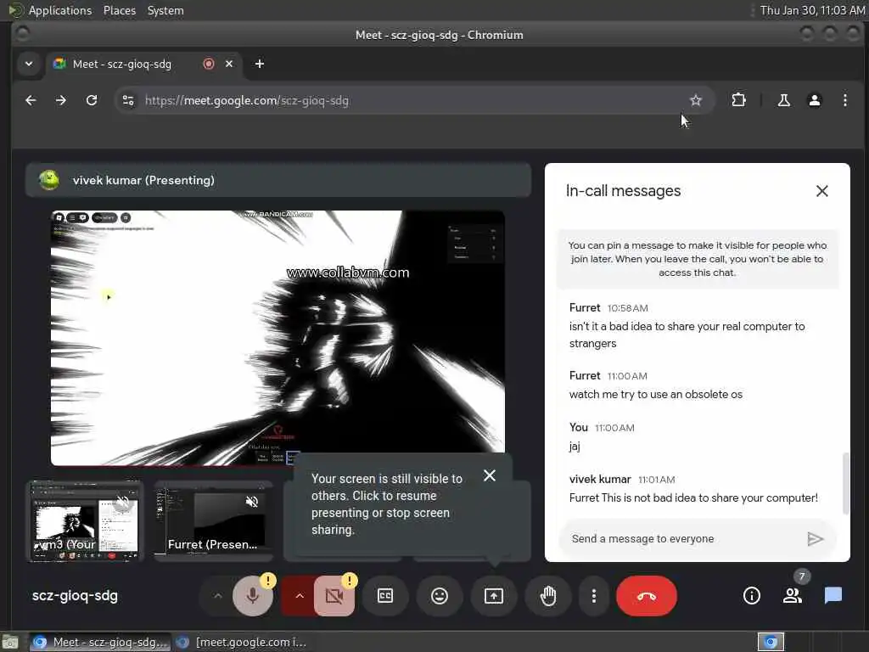Toggle the microphone button
This screenshot has height=652, width=869.
coord(253,596)
